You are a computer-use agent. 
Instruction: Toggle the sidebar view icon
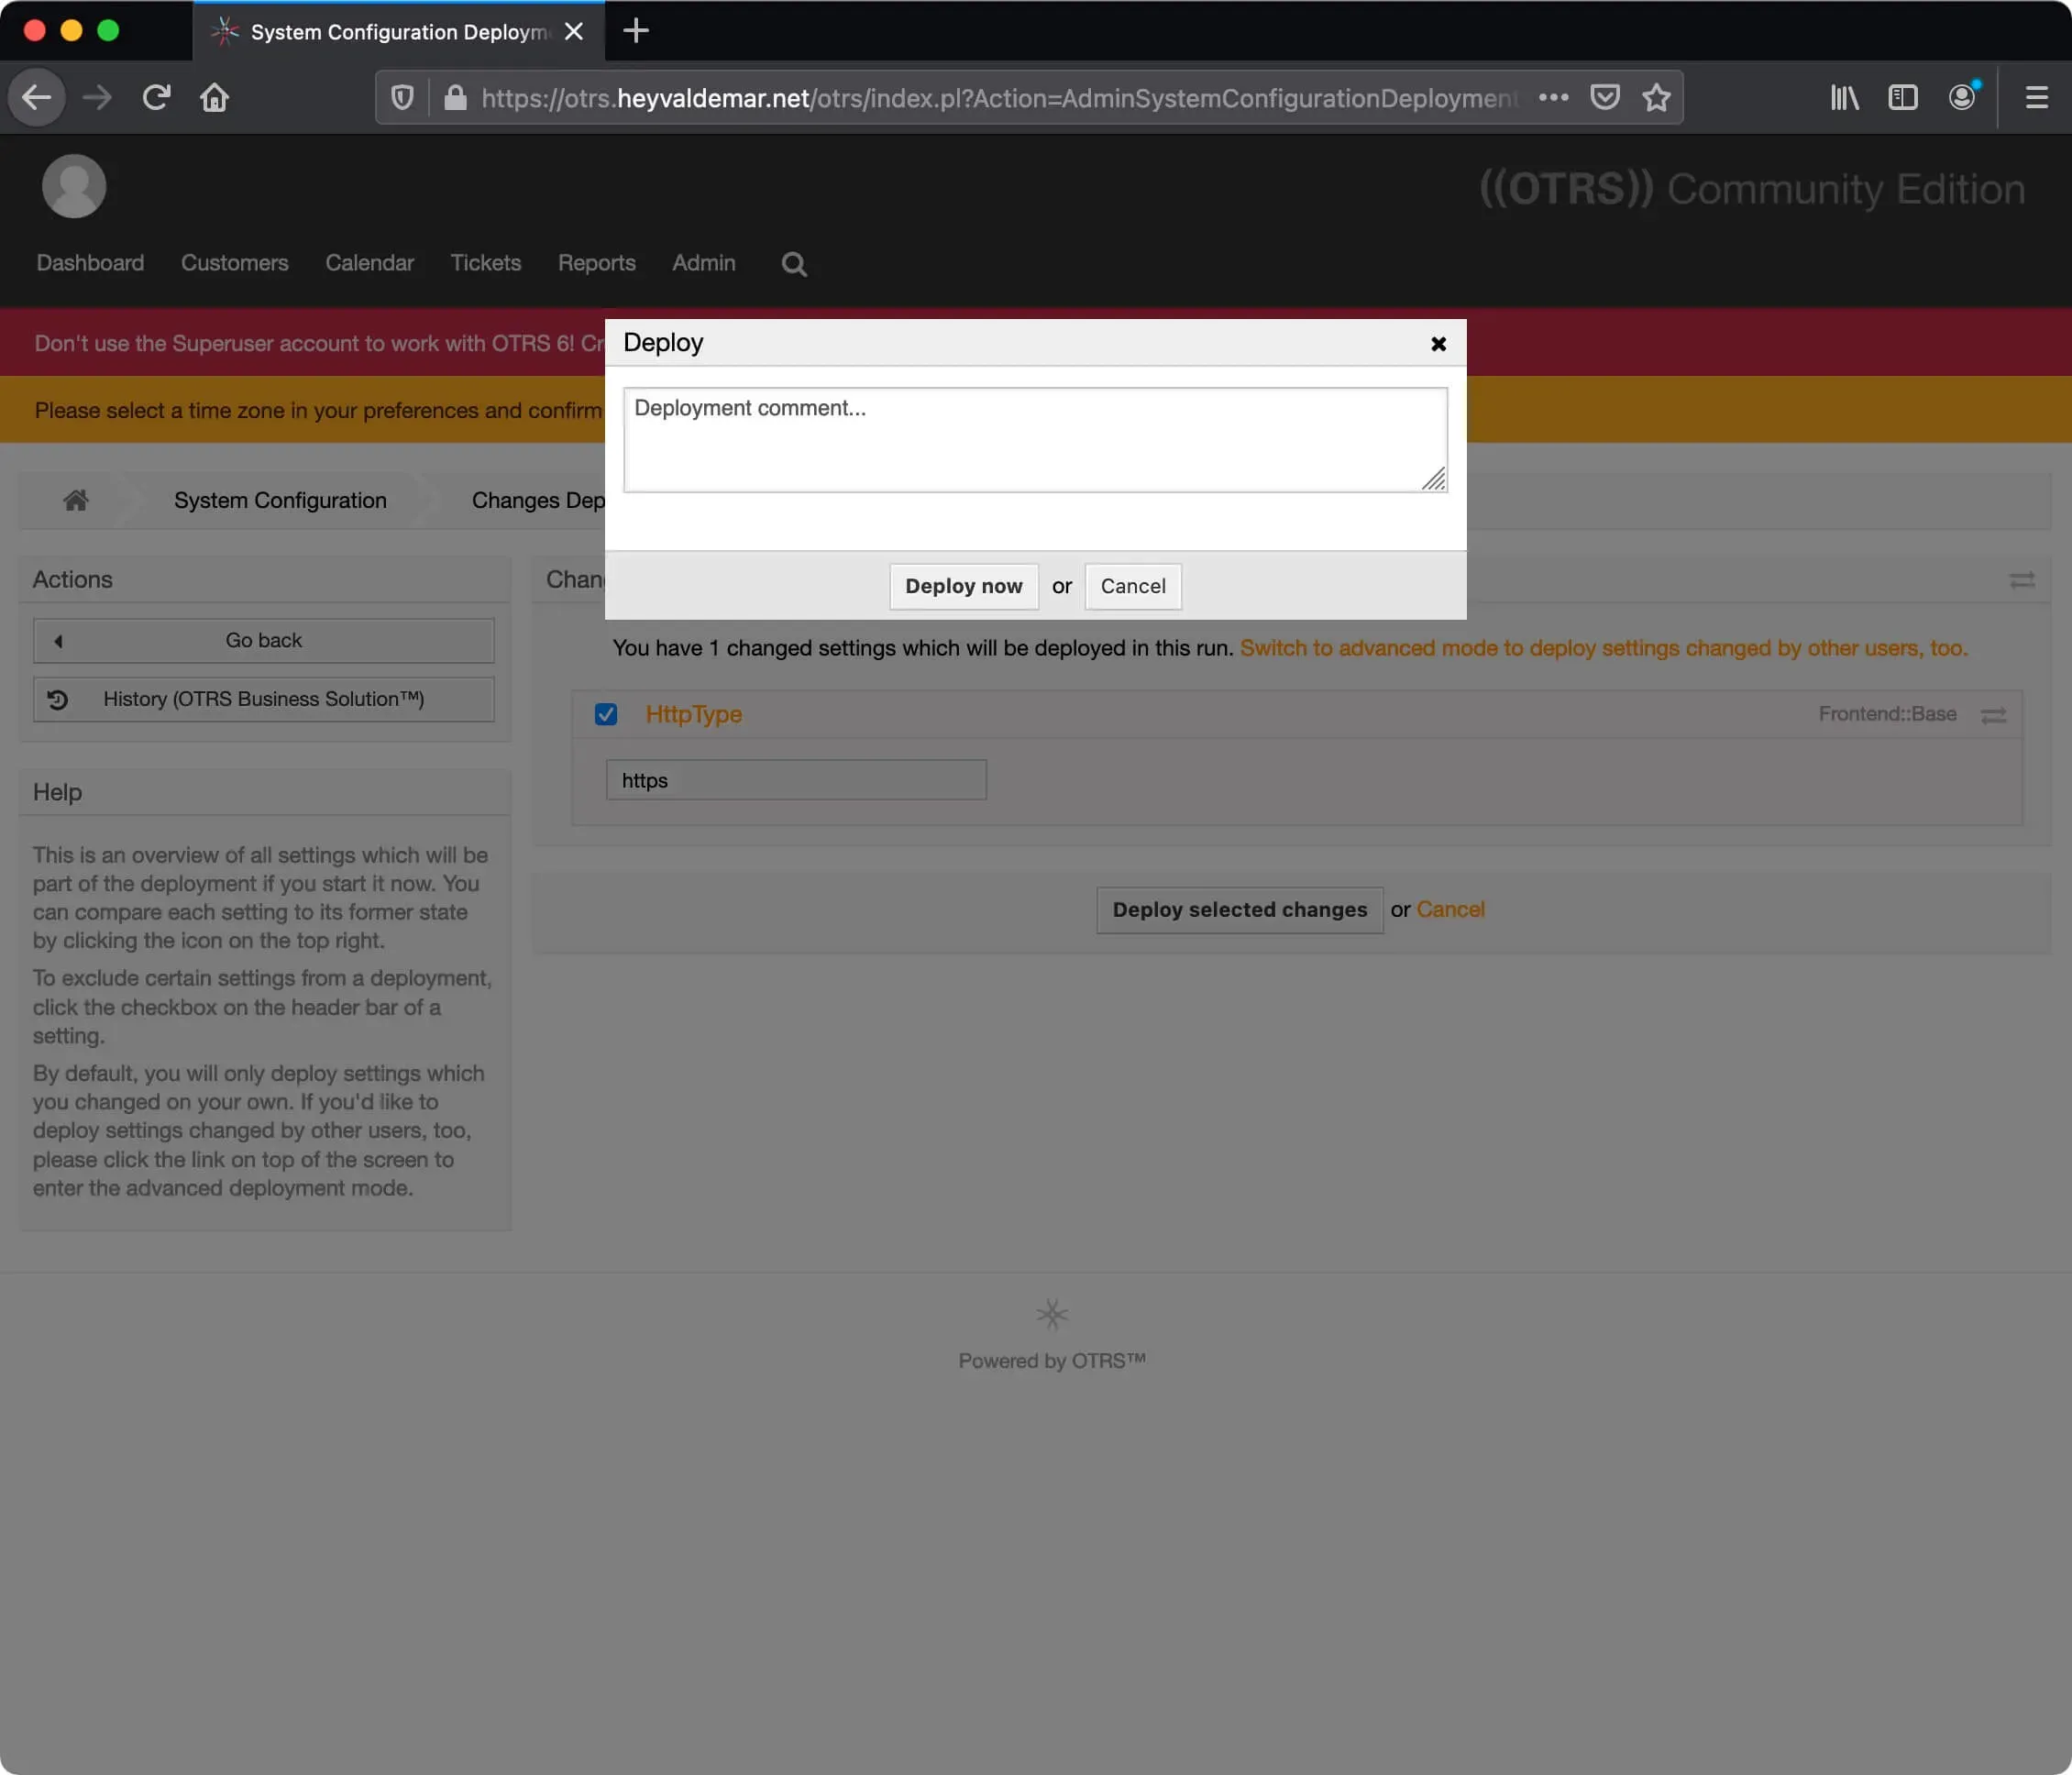1902,97
